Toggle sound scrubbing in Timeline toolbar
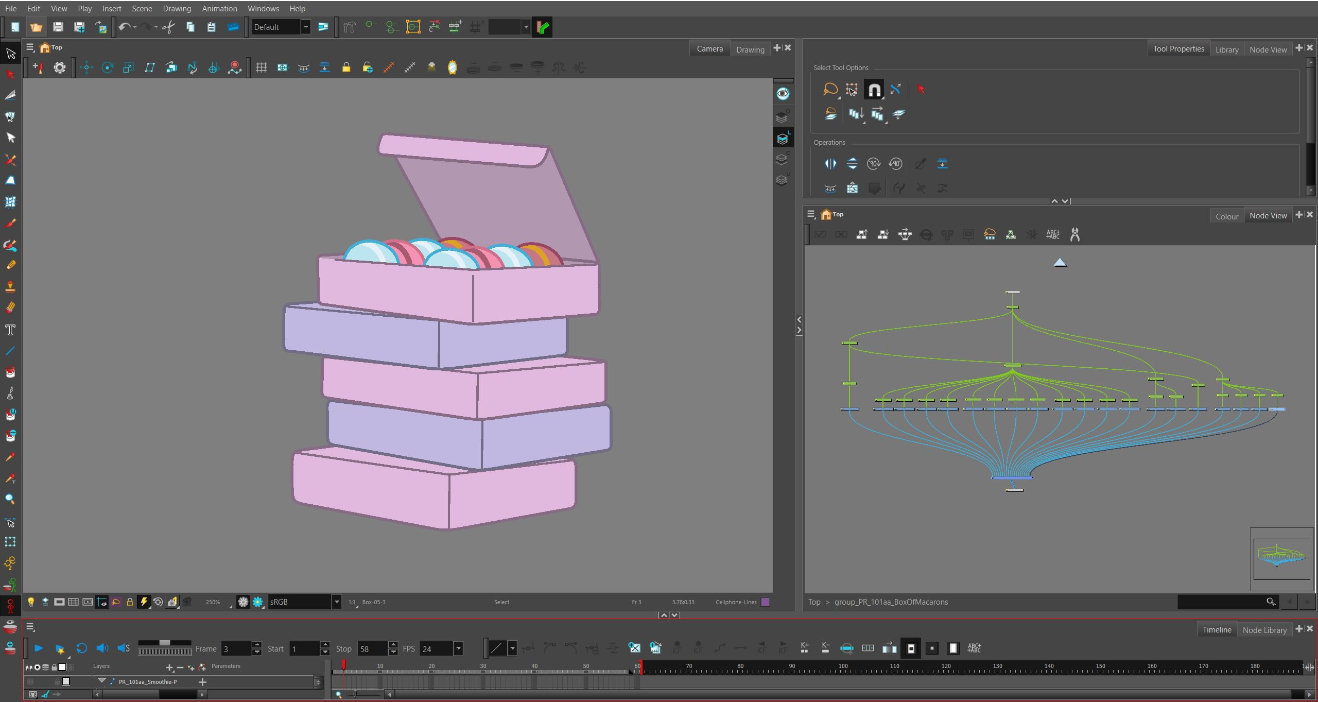Image resolution: width=1318 pixels, height=702 pixels. (124, 648)
